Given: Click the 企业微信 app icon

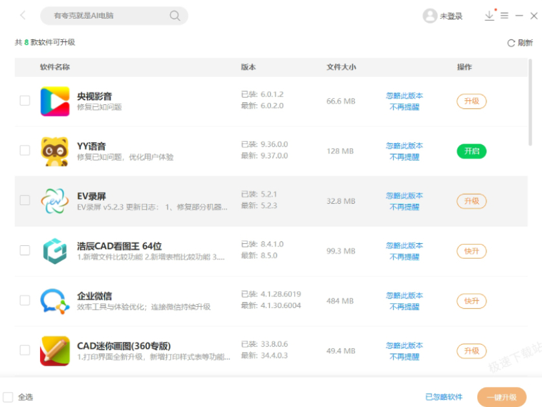Looking at the screenshot, I should click(x=55, y=301).
